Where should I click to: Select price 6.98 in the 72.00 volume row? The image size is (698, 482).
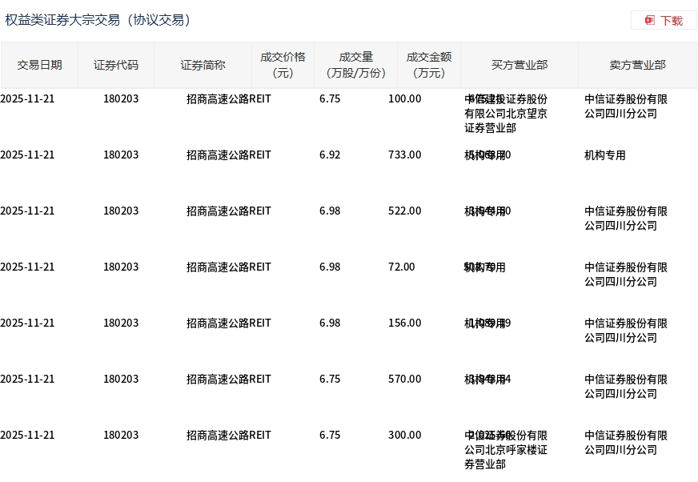tap(330, 267)
